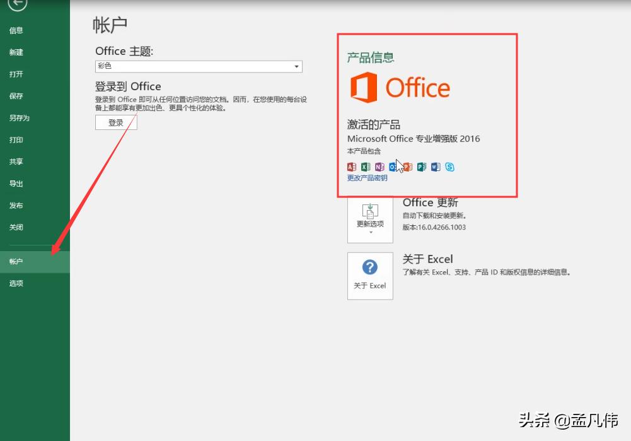
Task: Select the Excel app icon
Action: (x=366, y=167)
